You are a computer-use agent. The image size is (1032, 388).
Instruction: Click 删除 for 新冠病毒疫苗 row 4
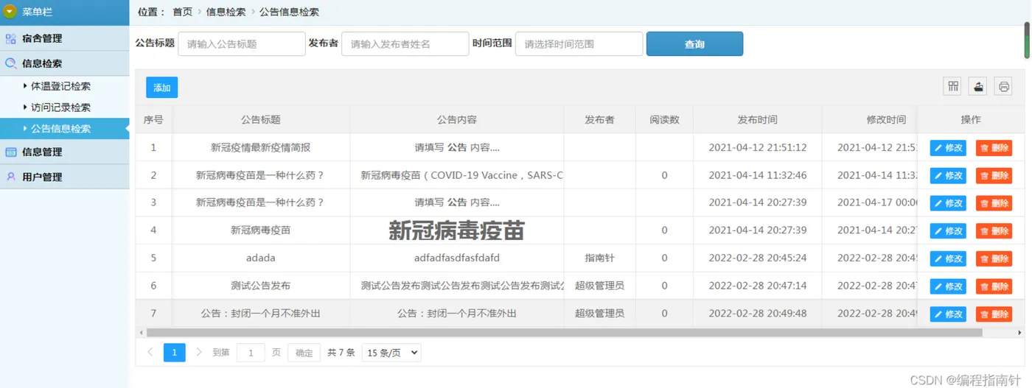tap(994, 231)
